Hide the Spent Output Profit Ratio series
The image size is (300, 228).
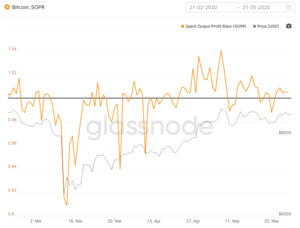(x=216, y=26)
